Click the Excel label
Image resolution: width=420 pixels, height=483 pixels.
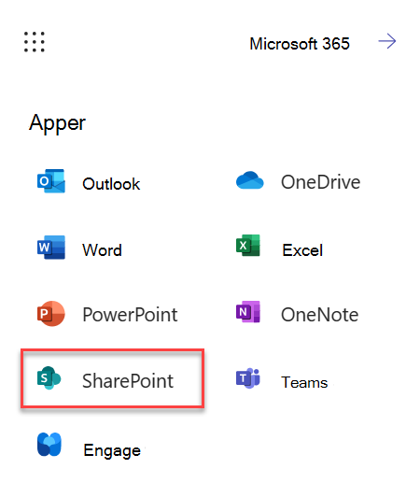302,250
